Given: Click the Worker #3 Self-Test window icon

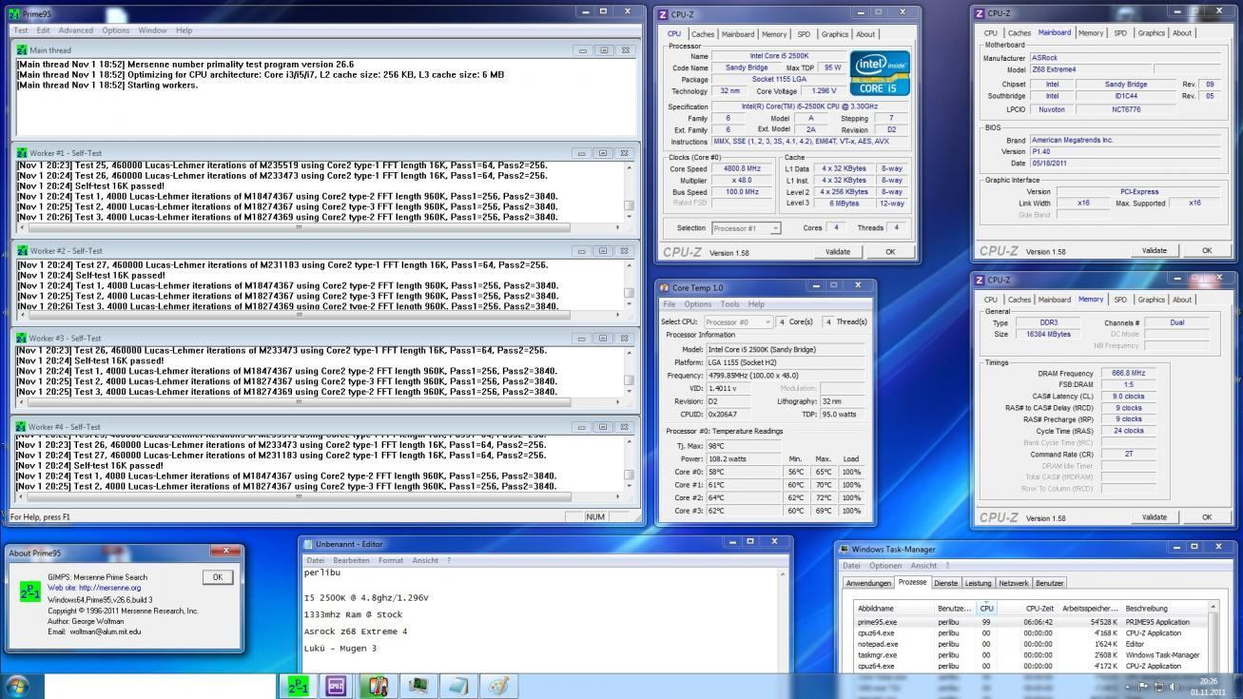Looking at the screenshot, I should [x=22, y=338].
